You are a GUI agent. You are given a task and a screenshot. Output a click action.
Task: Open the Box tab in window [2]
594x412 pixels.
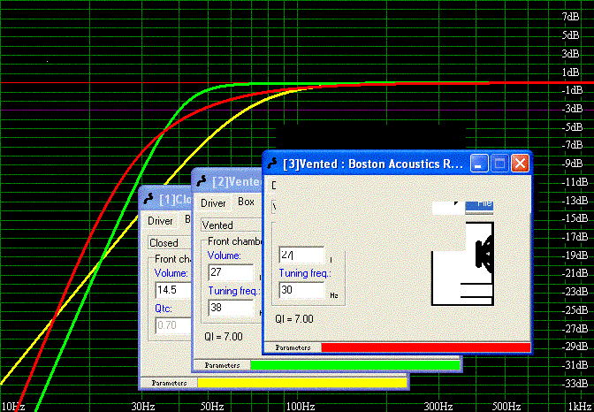tap(246, 202)
